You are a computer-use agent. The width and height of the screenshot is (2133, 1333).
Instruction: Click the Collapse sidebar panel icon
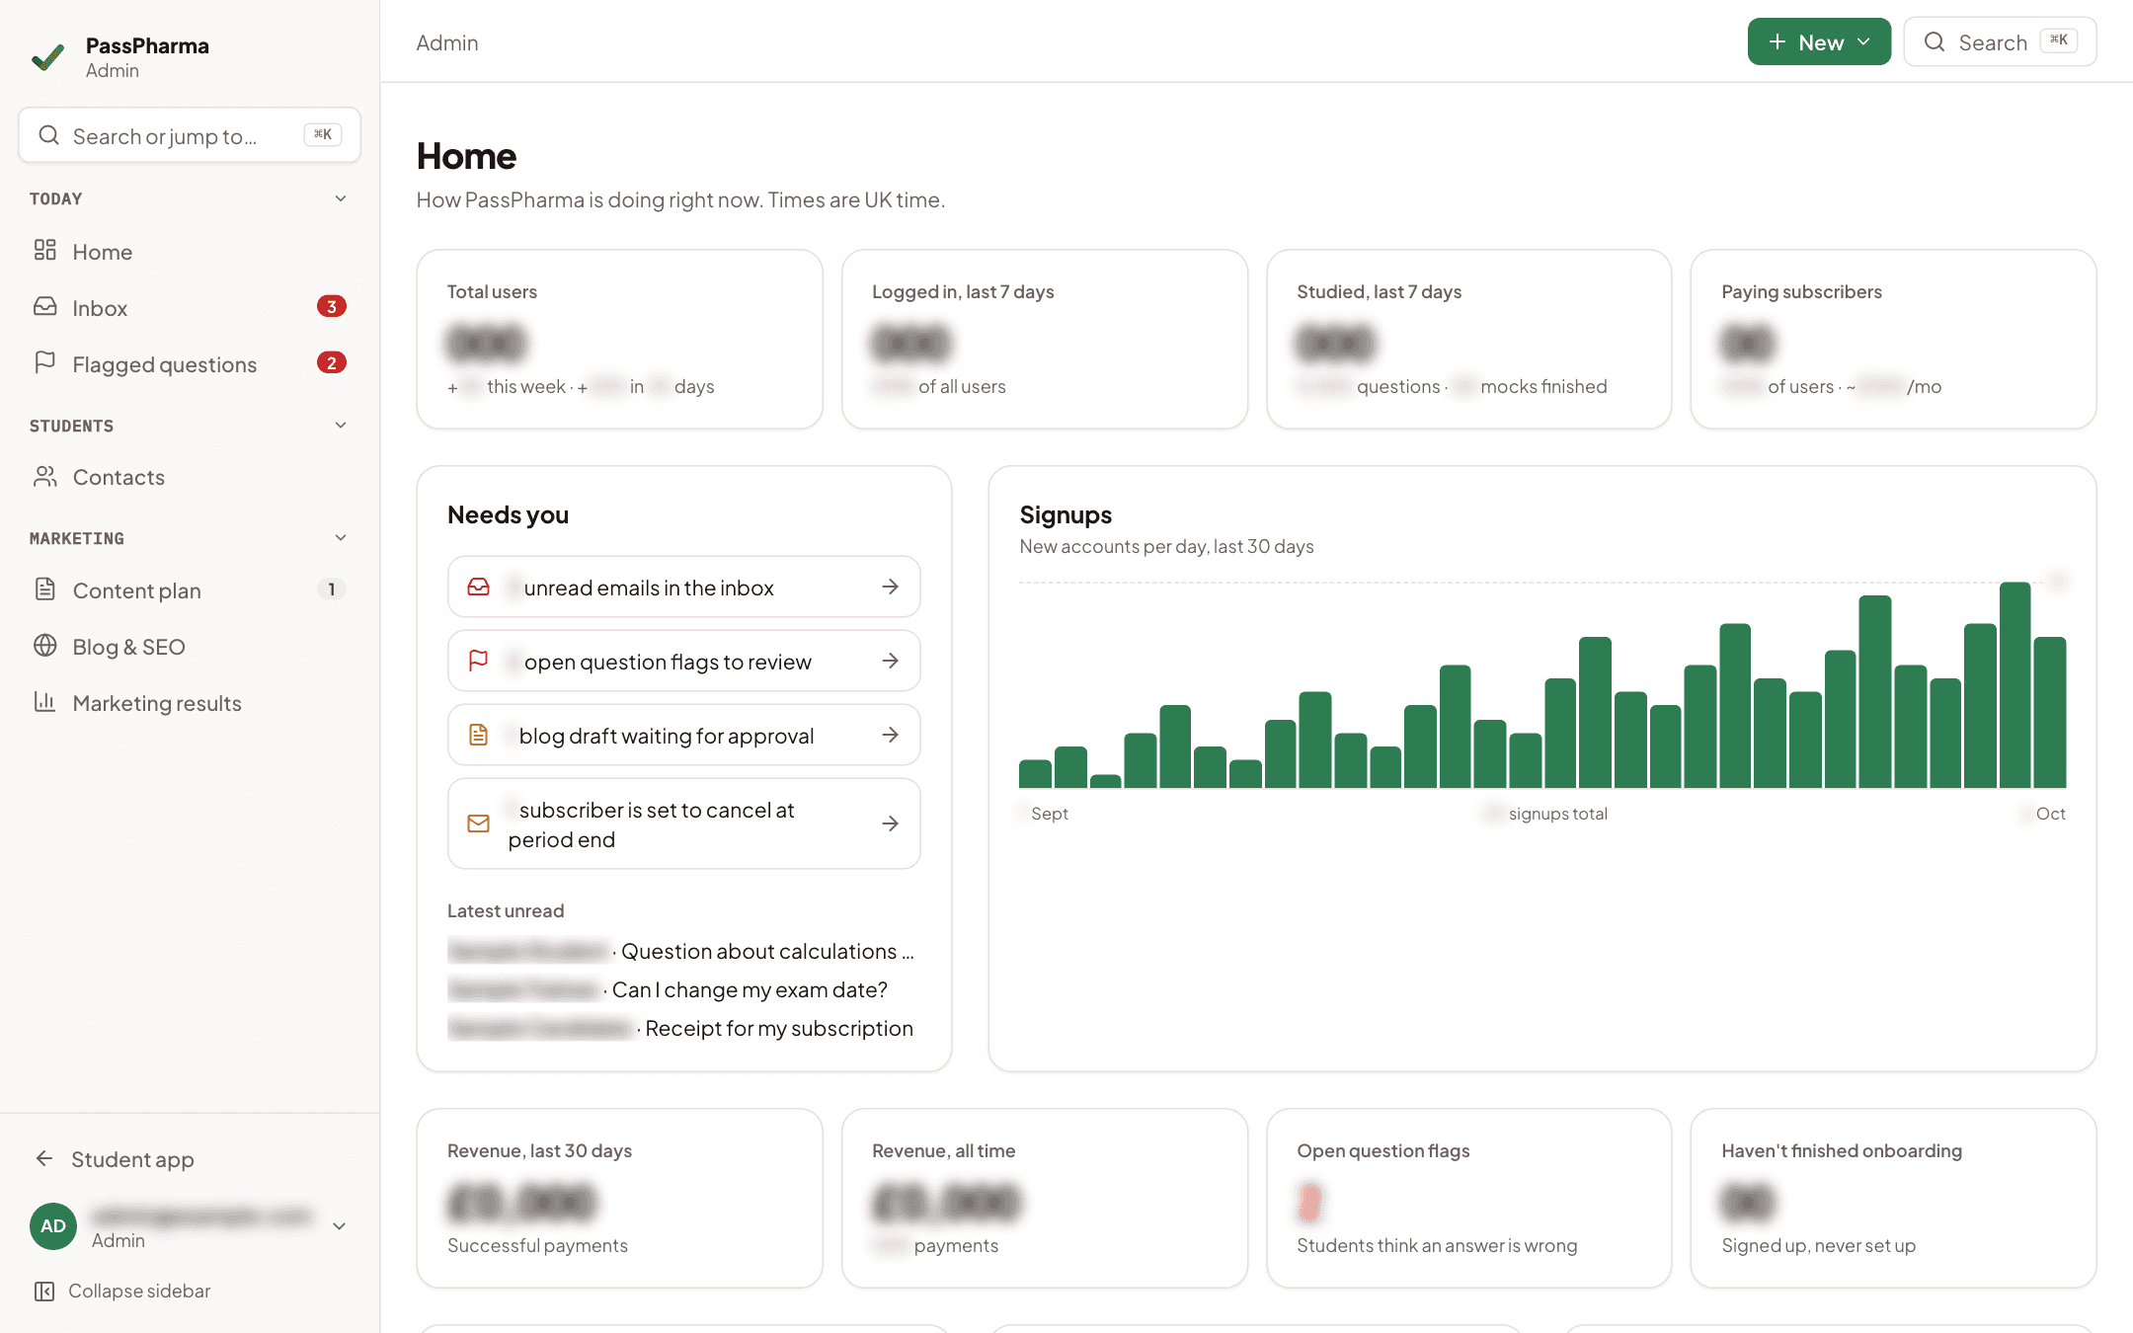pos(44,1291)
